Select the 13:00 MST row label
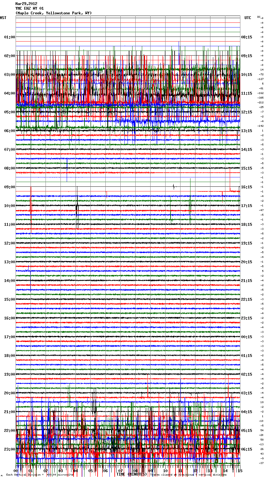265x479 pixels. pyautogui.click(x=10, y=262)
